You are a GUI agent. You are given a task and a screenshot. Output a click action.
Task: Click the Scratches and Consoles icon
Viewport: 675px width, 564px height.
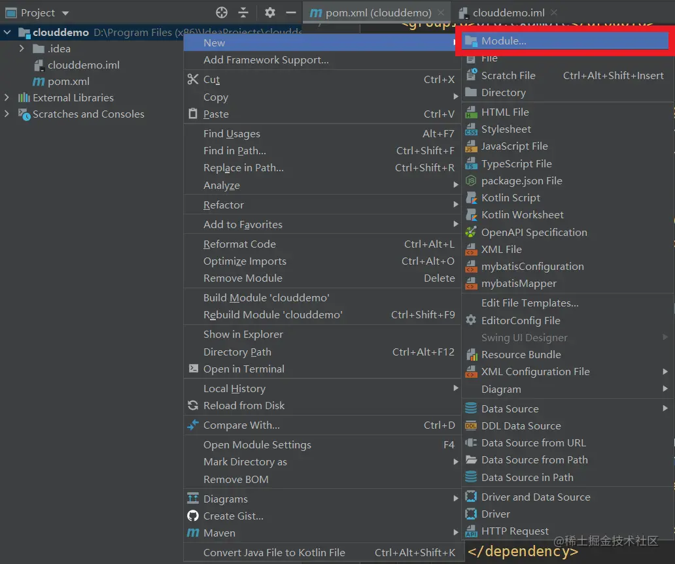click(24, 114)
